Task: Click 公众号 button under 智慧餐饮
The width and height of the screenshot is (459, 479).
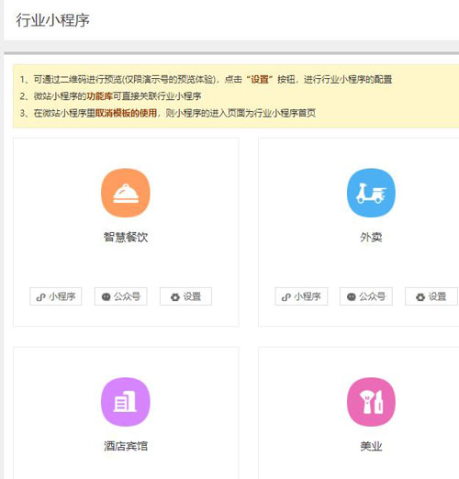Action: 121,296
